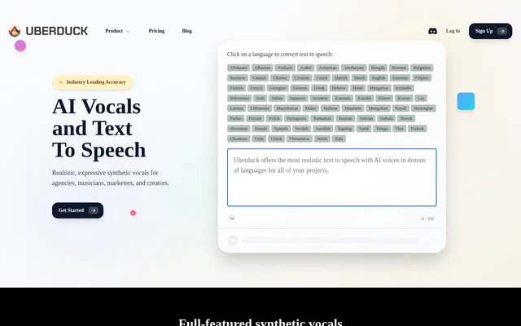Select Czech language
521x326 pixels.
coord(322,78)
